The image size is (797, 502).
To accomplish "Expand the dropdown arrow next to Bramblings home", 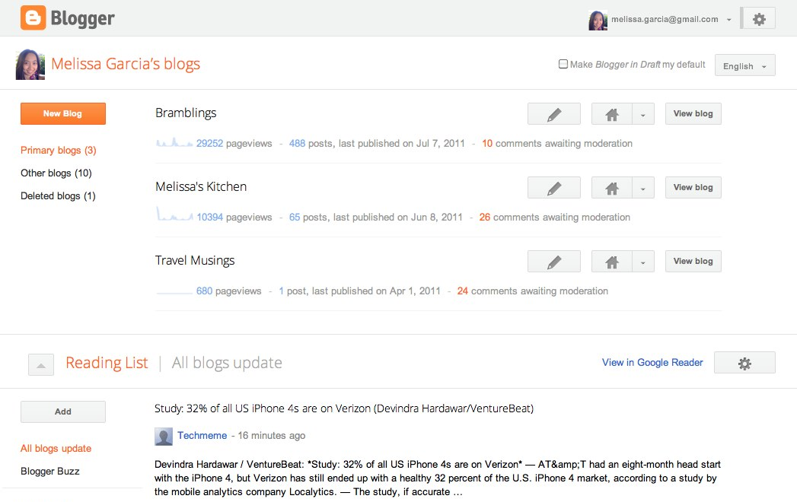I will [x=643, y=114].
